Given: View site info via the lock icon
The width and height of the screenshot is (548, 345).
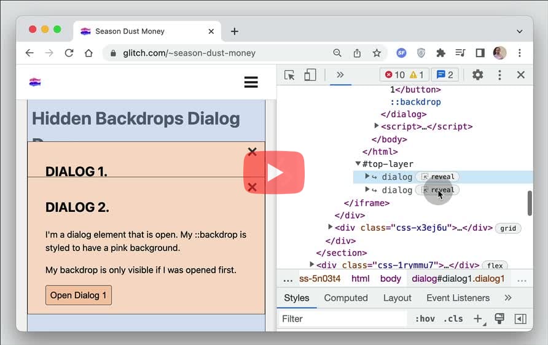Looking at the screenshot, I should tap(113, 53).
